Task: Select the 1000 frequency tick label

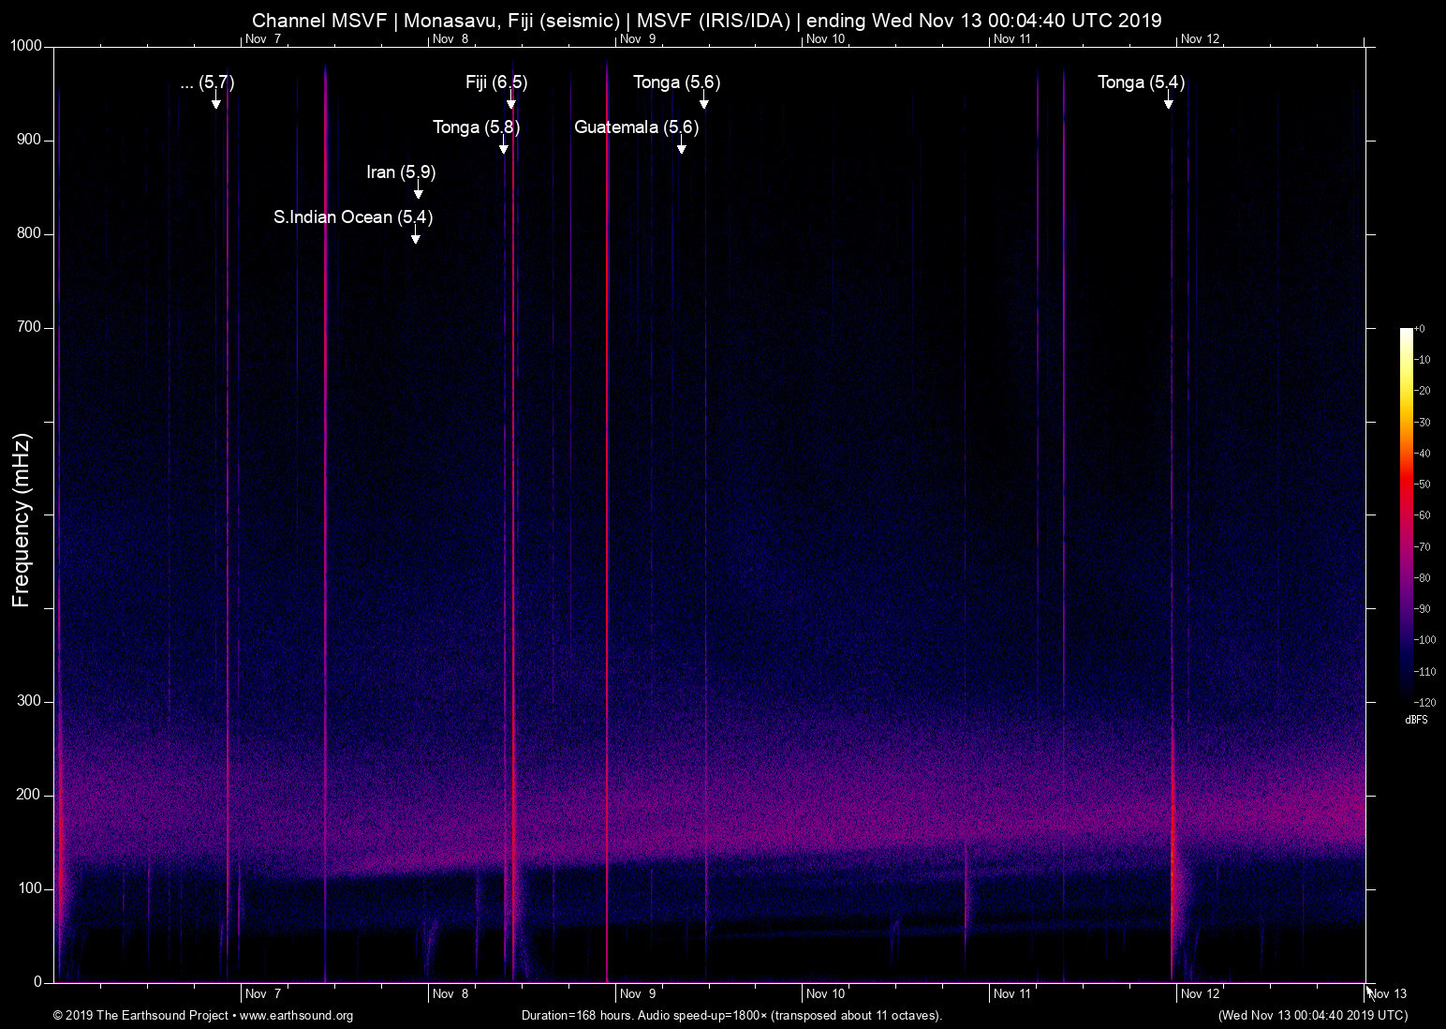Action: click(25, 44)
